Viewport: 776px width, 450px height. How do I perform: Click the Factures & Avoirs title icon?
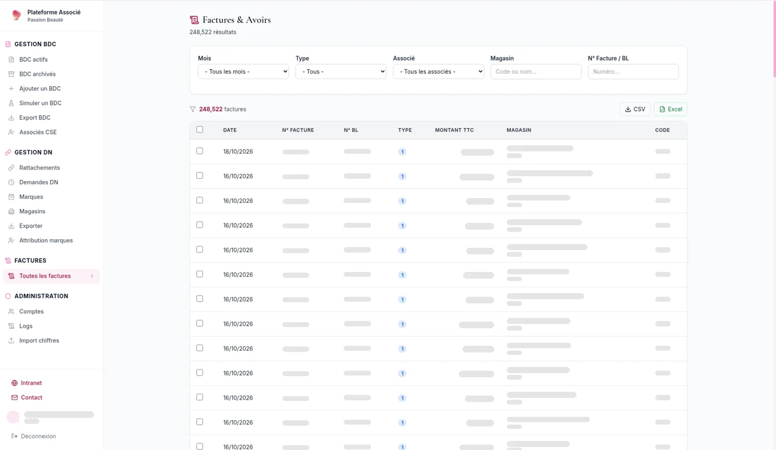coord(194,20)
